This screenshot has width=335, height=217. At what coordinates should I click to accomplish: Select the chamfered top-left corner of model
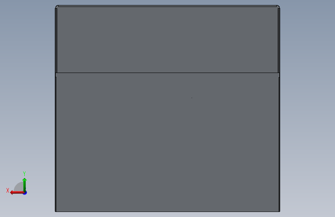57,7
